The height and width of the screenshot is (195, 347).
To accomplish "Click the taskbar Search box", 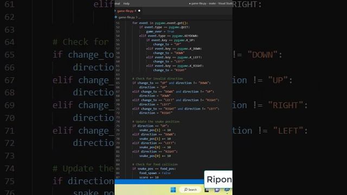I will 190,190.
